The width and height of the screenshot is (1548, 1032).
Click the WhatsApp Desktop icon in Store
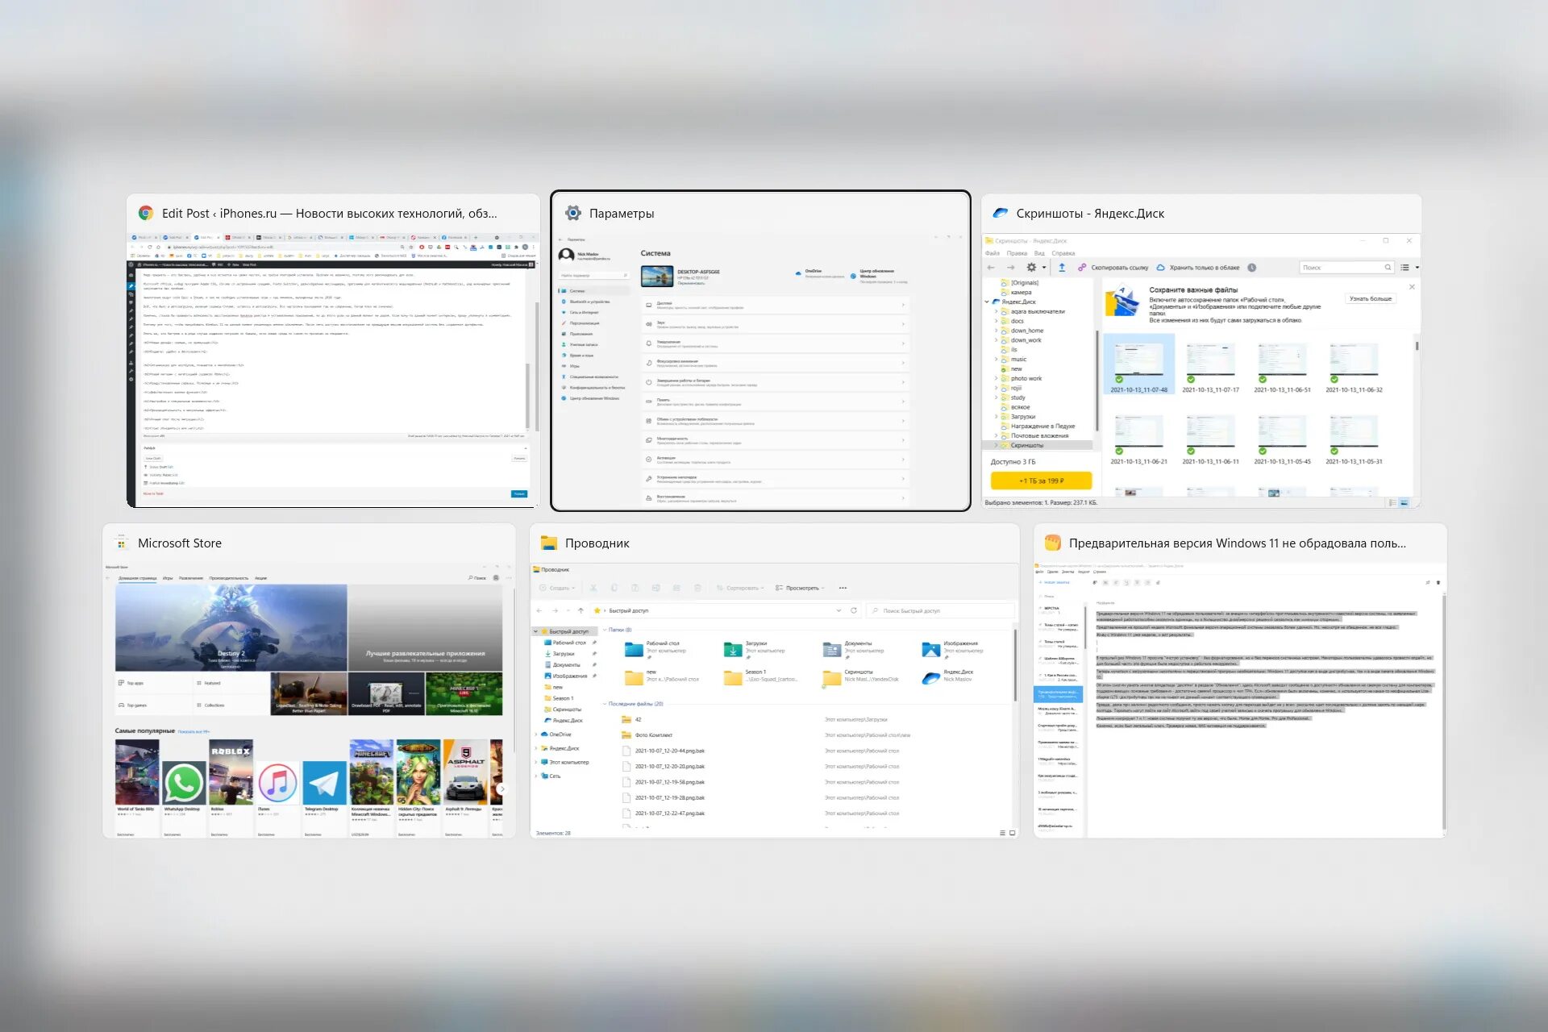(x=183, y=782)
